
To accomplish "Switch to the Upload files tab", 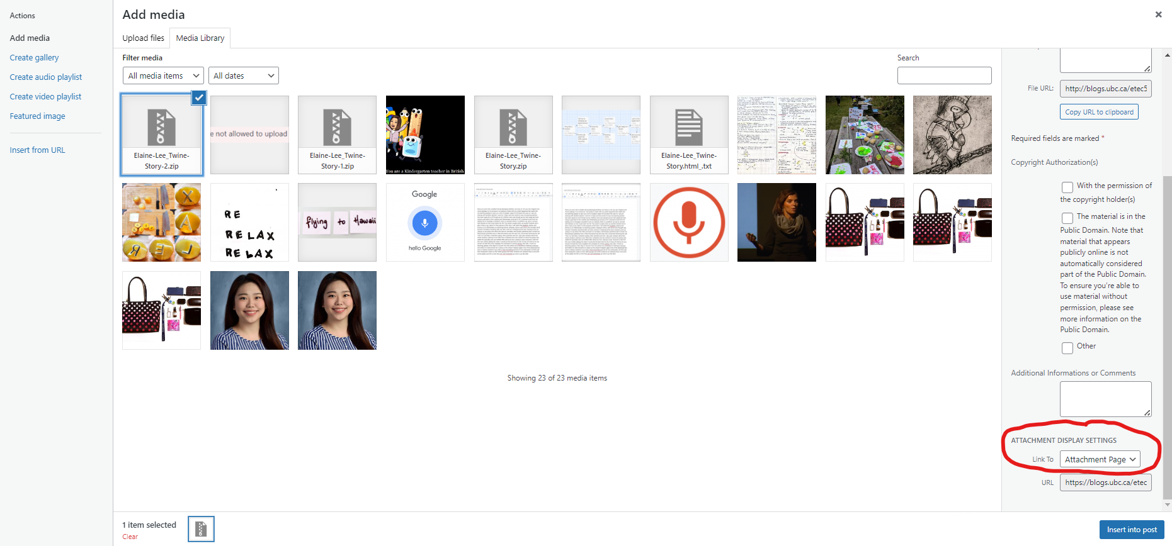I will pos(143,38).
